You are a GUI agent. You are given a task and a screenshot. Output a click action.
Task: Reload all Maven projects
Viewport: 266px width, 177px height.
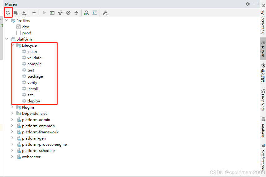click(x=8, y=13)
